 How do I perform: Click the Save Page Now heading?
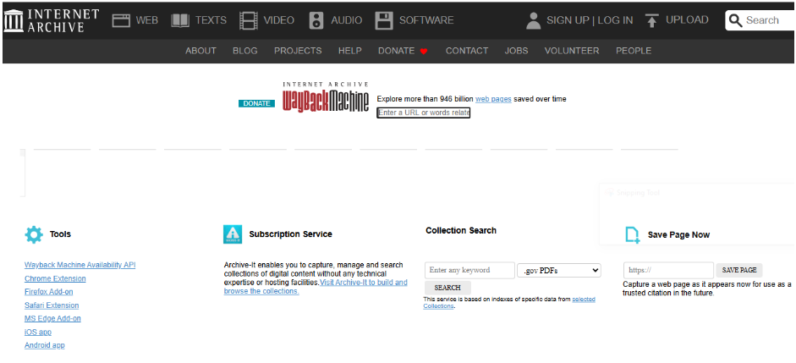(x=678, y=235)
